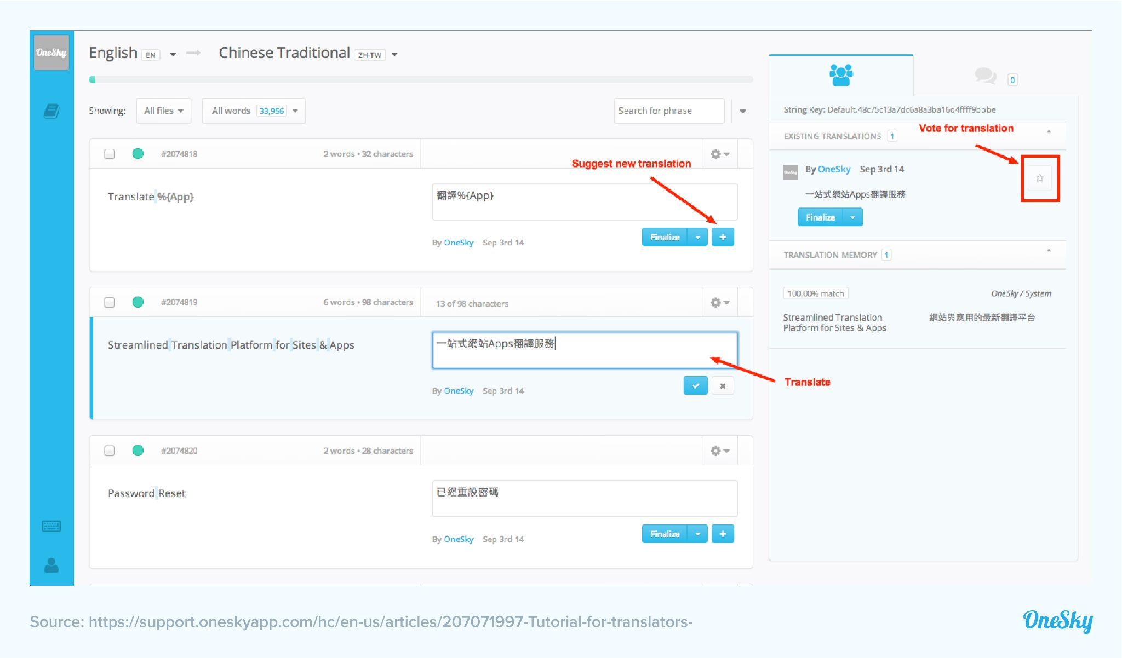1122x658 pixels.
Task: Open Chinese Traditional target language dropdown
Action: coord(394,54)
